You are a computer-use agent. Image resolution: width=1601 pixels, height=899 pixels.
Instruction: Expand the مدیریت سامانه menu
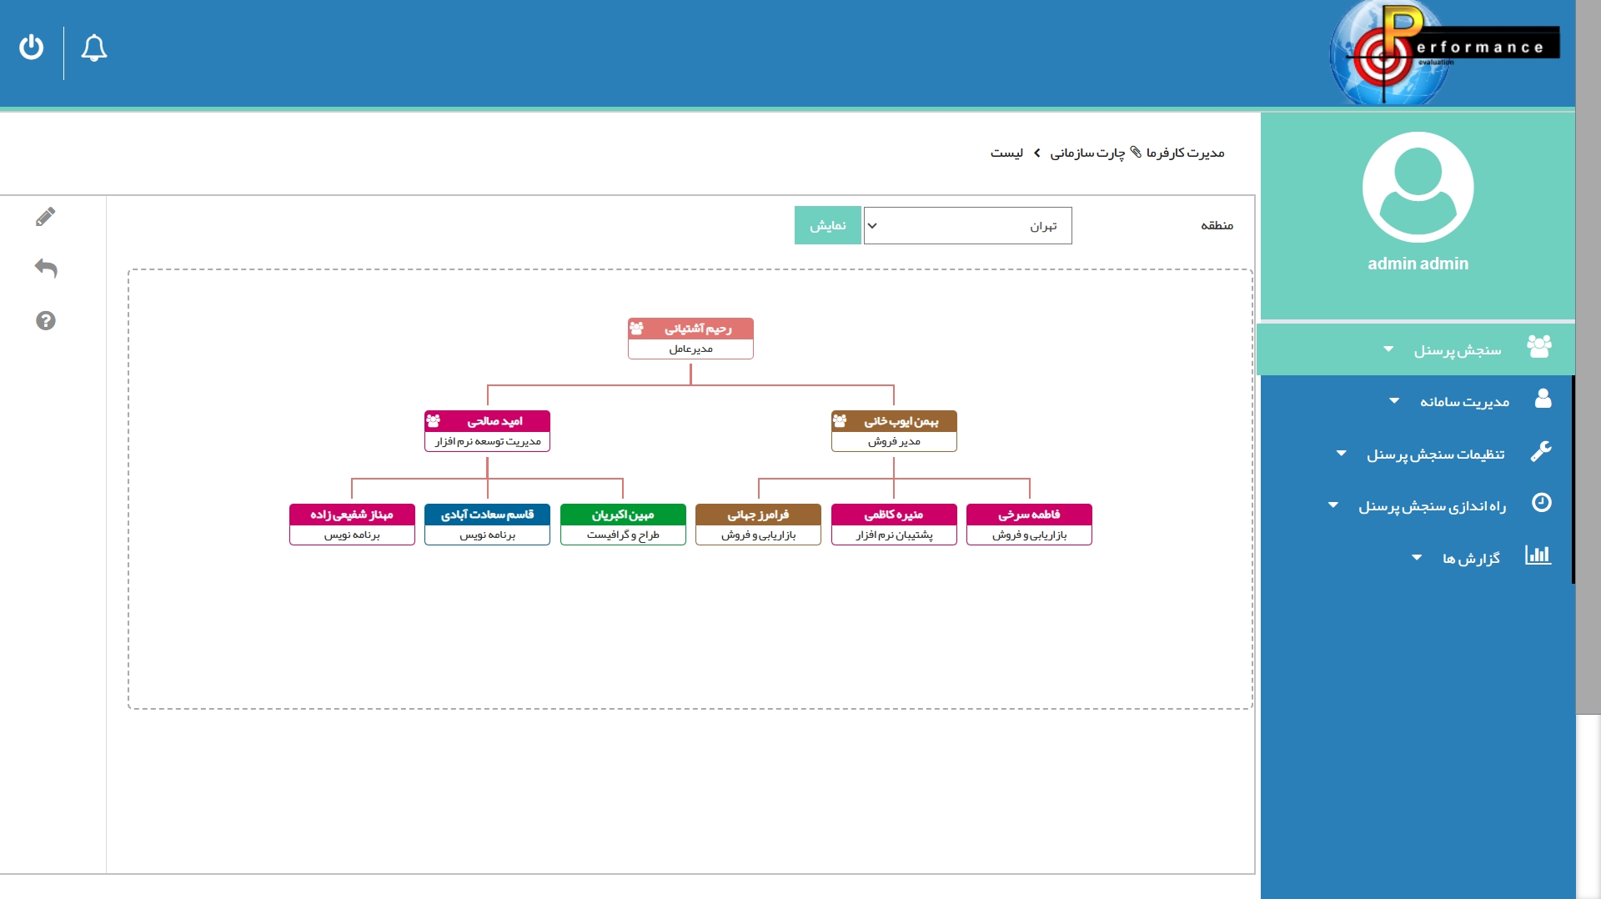(1463, 402)
